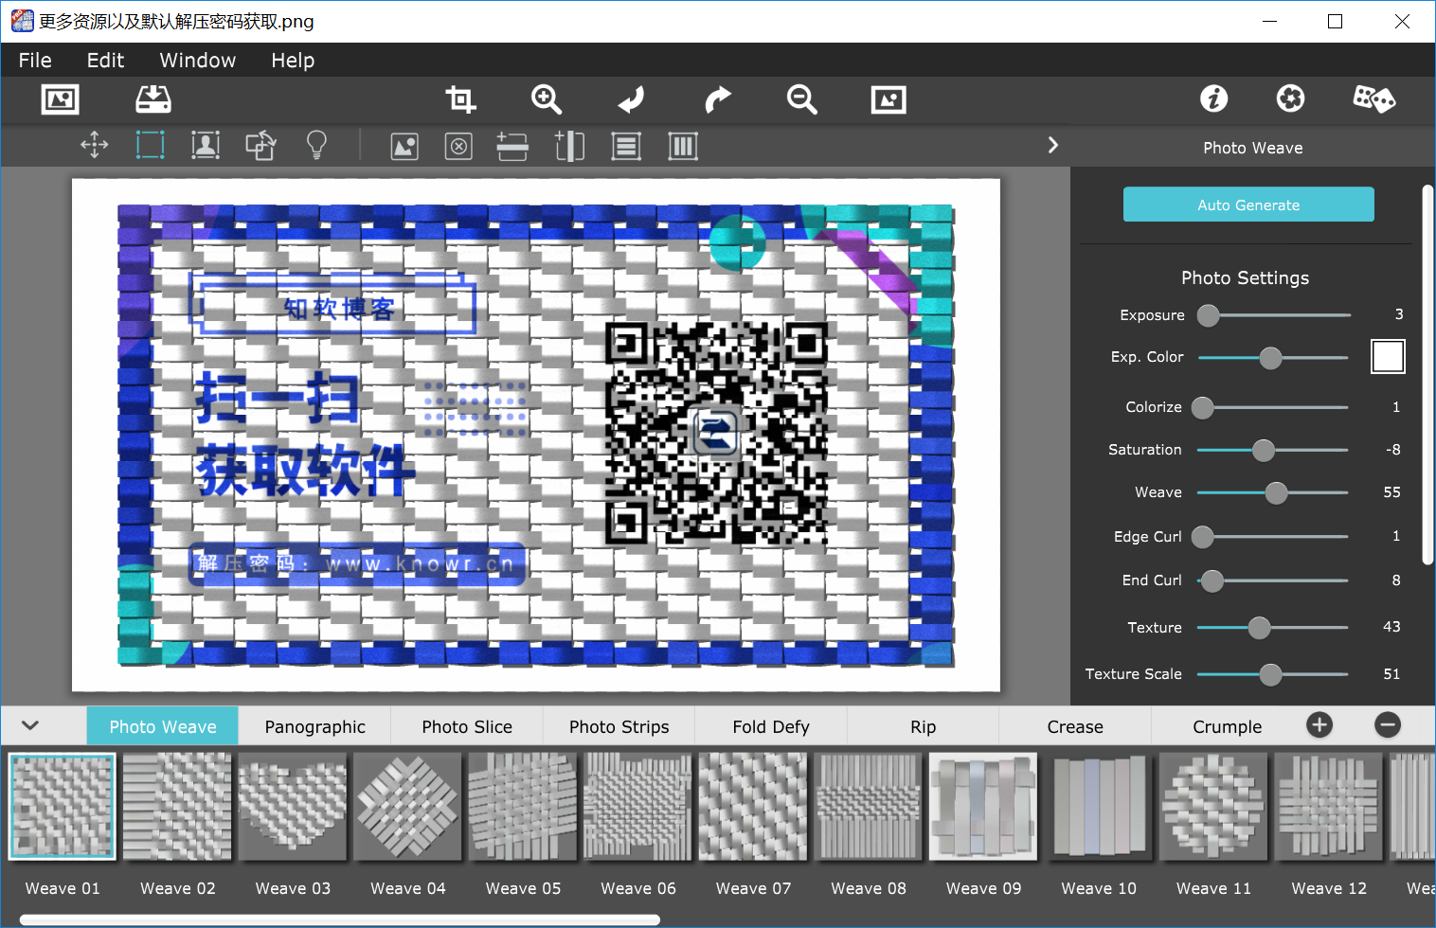The width and height of the screenshot is (1436, 928).
Task: Click the horizontal lines layout icon
Action: pos(626,147)
